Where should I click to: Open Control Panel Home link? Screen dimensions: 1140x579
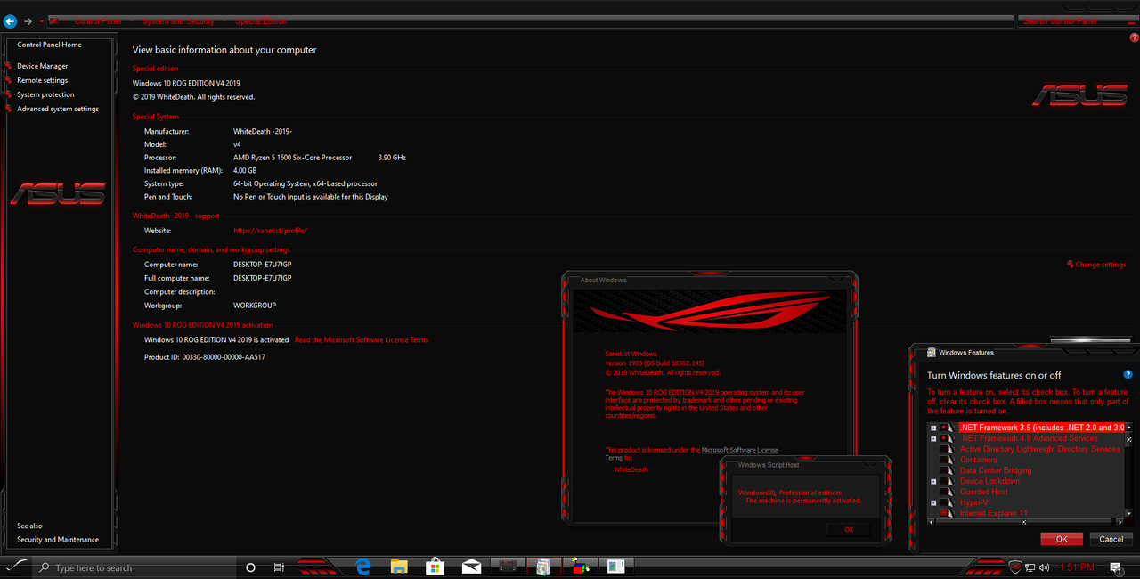pyautogui.click(x=49, y=45)
